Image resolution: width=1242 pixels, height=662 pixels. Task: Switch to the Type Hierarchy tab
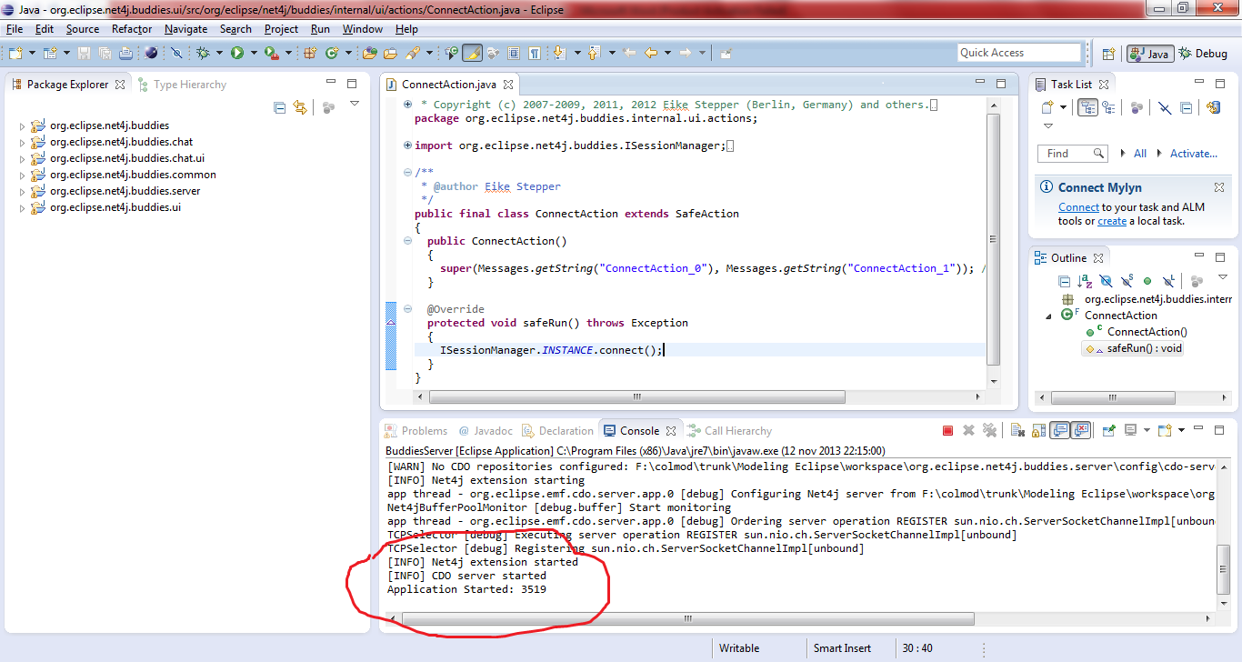coord(182,85)
